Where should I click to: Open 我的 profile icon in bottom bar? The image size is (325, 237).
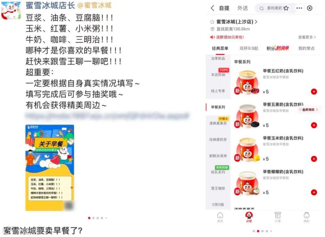point(307,217)
